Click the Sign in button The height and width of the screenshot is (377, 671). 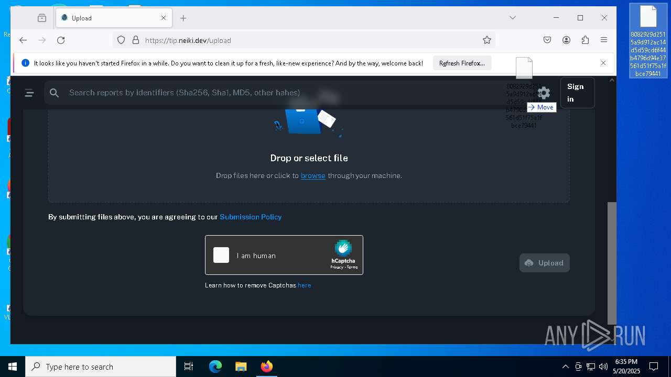[577, 93]
